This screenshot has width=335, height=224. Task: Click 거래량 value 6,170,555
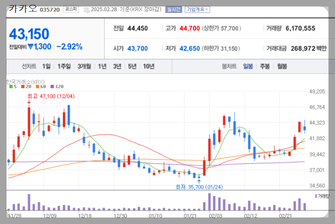tap(300, 29)
